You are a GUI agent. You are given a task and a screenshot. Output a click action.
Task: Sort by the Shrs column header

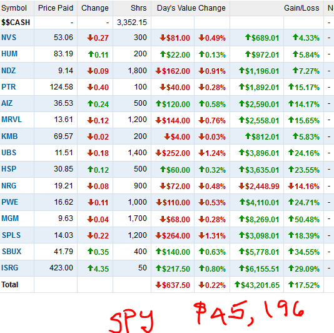tap(139, 8)
